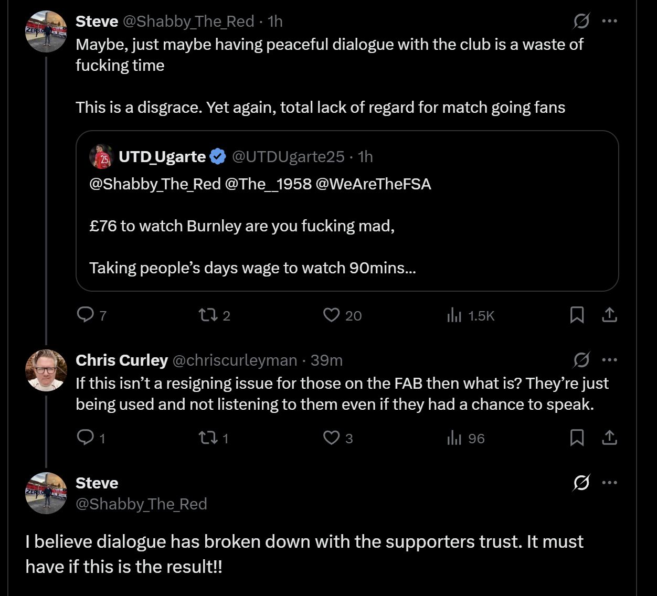Share Steve's top tweet
This screenshot has width=657, height=596.
tap(609, 315)
